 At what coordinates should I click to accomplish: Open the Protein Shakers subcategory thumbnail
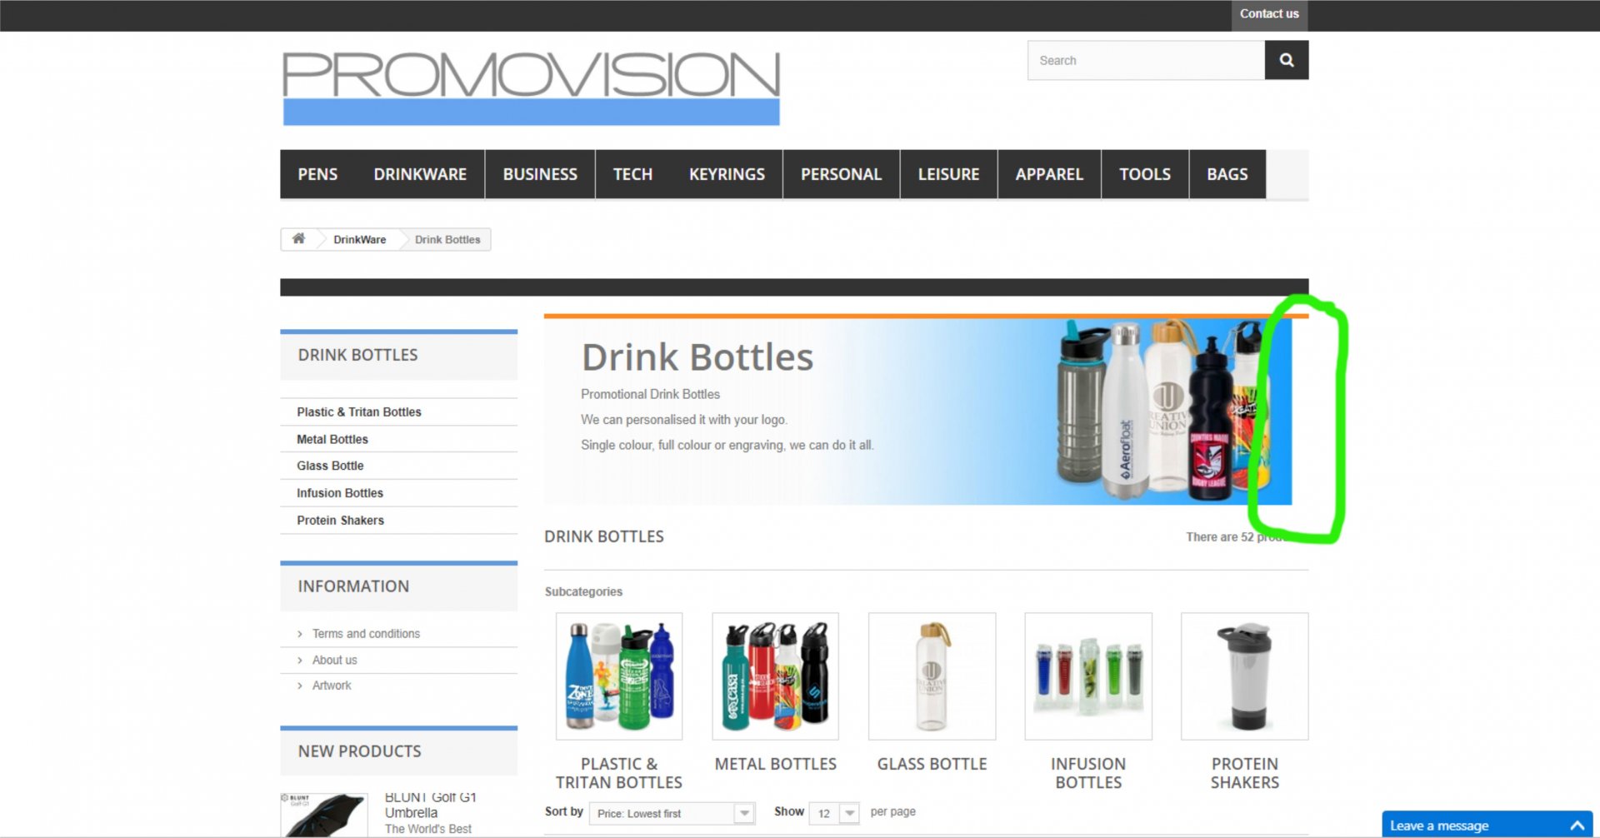pyautogui.click(x=1244, y=676)
